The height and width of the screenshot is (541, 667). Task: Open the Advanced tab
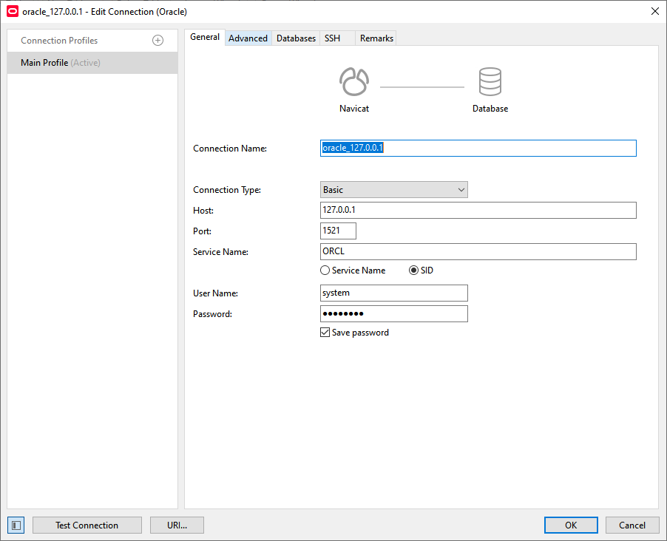coord(248,38)
